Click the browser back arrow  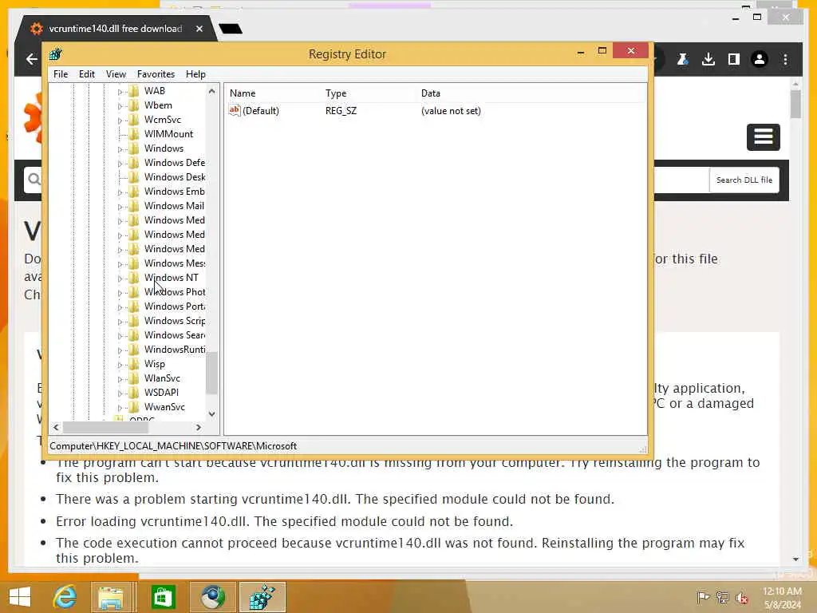[32, 59]
